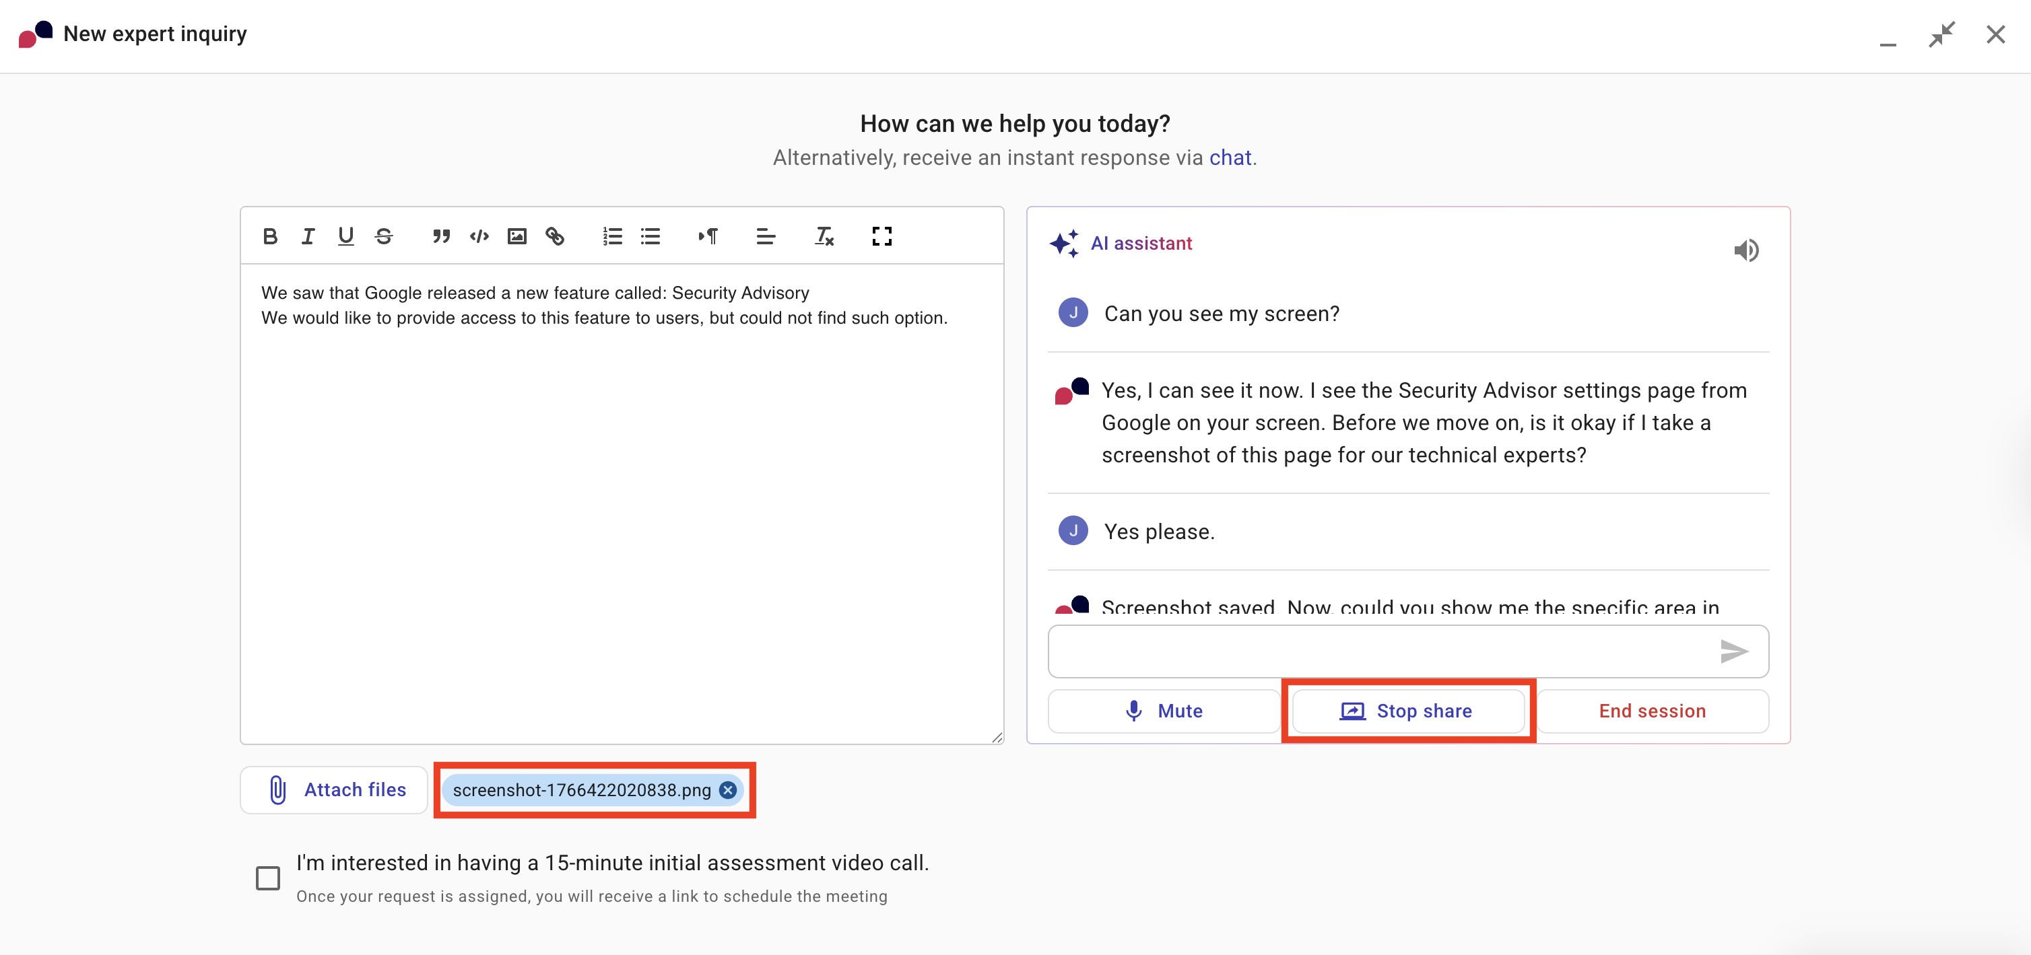Image resolution: width=2031 pixels, height=955 pixels.
Task: Click the Stop share button
Action: [1407, 711]
